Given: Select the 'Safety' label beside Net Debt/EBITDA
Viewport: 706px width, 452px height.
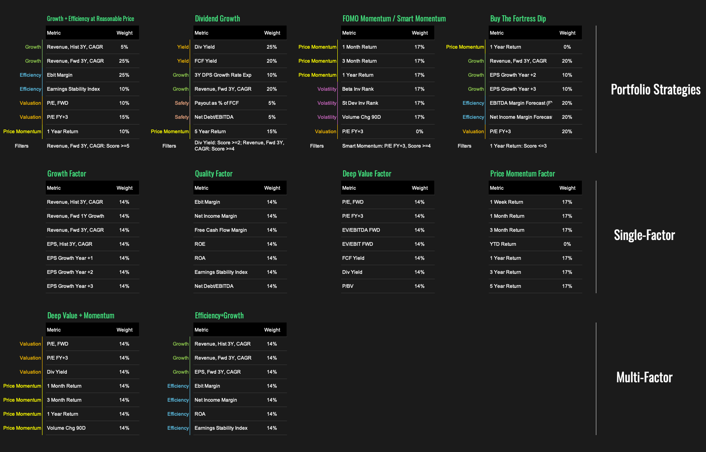Looking at the screenshot, I should click(x=181, y=117).
